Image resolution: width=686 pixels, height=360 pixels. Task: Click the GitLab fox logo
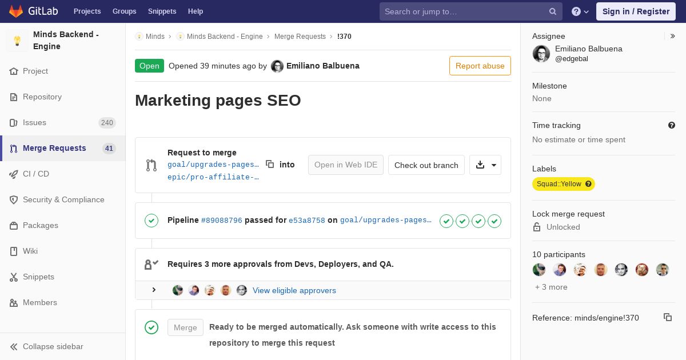coord(17,11)
